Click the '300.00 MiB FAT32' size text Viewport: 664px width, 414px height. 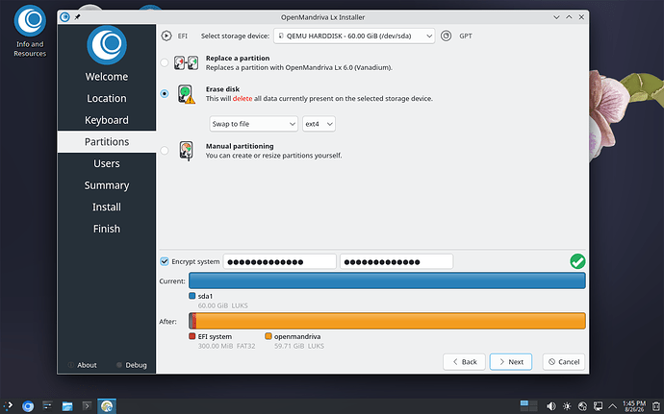point(226,346)
